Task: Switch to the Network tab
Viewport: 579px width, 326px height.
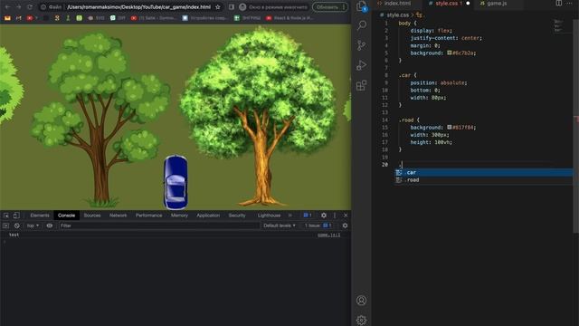Action: point(119,216)
